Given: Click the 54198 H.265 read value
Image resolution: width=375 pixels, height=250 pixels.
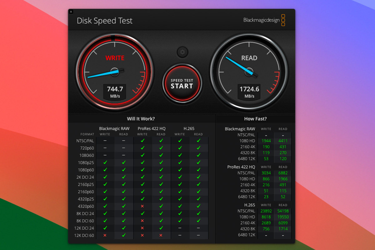Looking at the screenshot, I should pos(283,211).
